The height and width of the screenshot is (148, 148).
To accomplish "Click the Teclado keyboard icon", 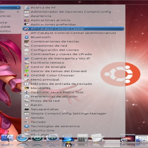I will 27,122.
